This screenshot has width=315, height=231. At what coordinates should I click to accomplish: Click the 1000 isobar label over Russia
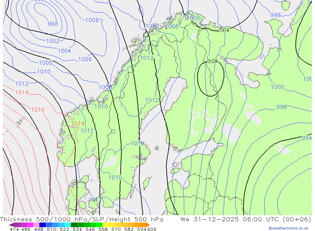pos(278,87)
